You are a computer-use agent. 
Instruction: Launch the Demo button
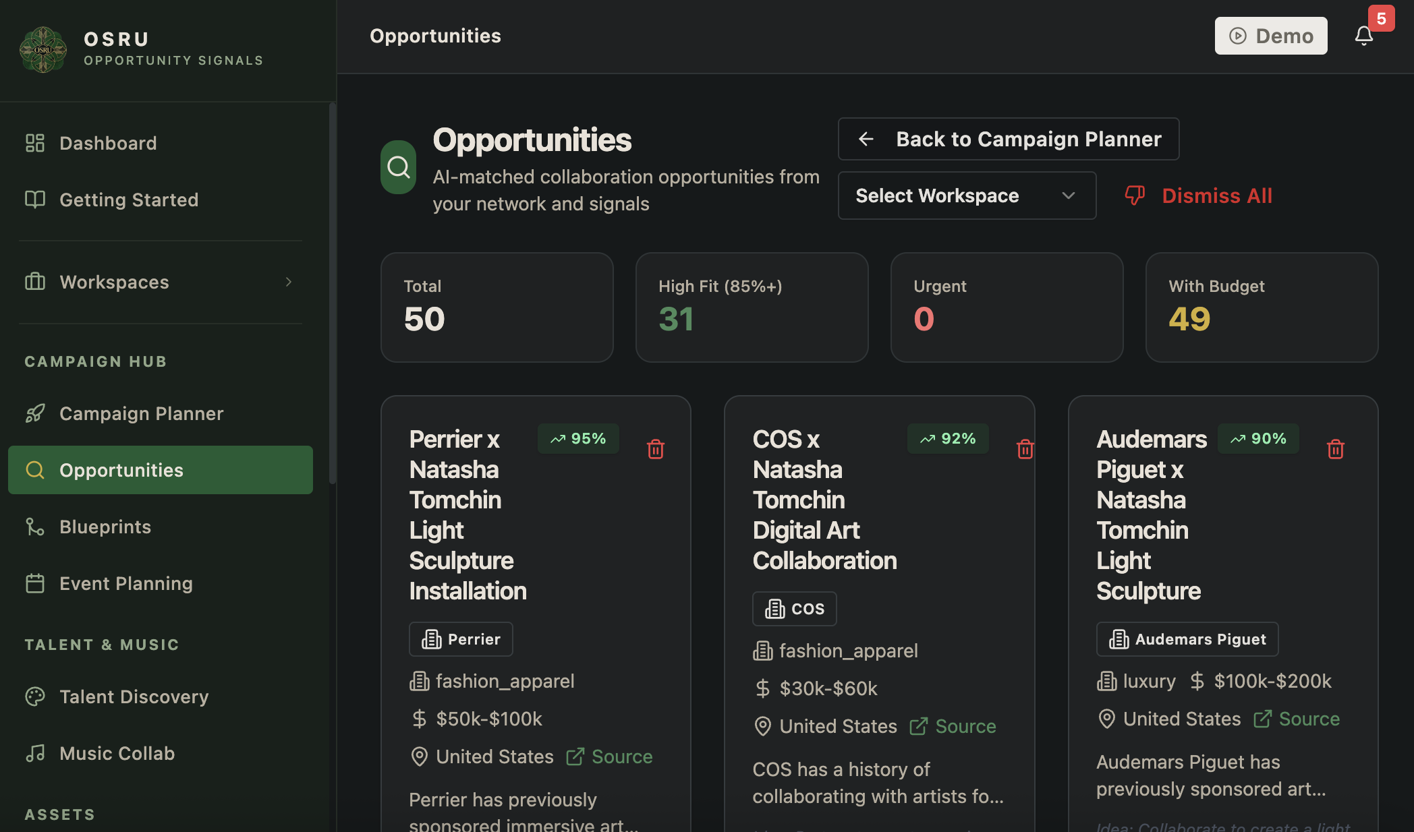tap(1271, 36)
